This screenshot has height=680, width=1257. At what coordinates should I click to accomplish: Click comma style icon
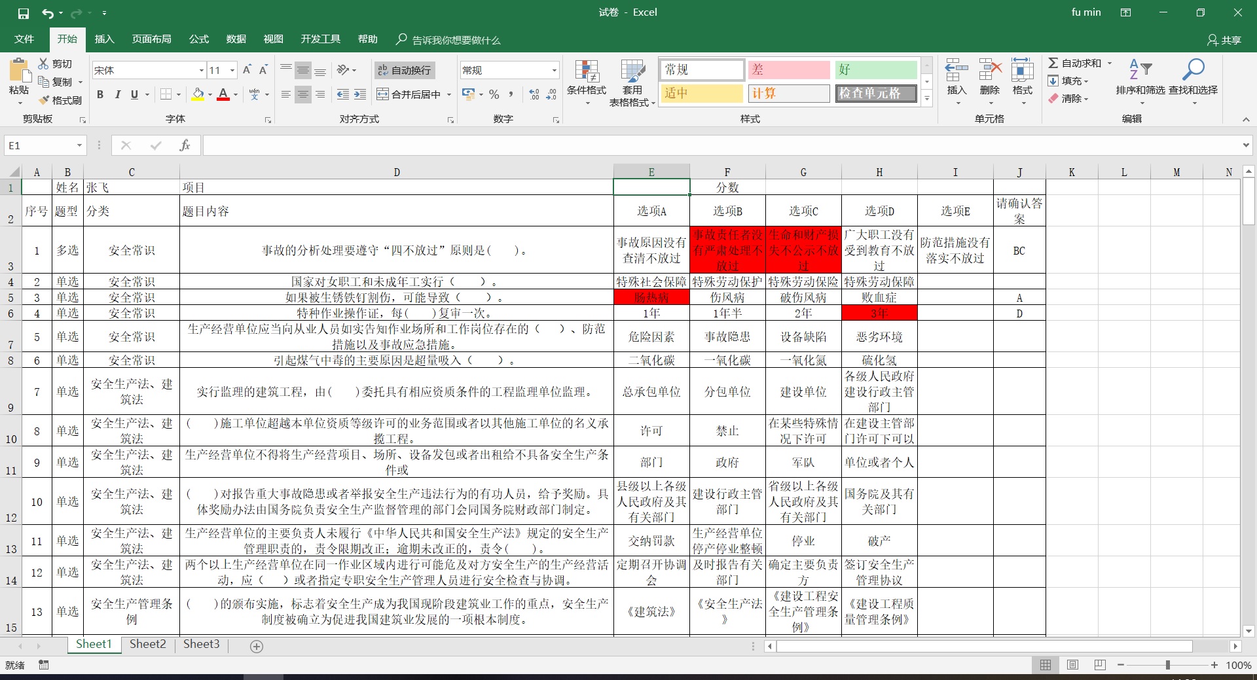[x=511, y=95]
